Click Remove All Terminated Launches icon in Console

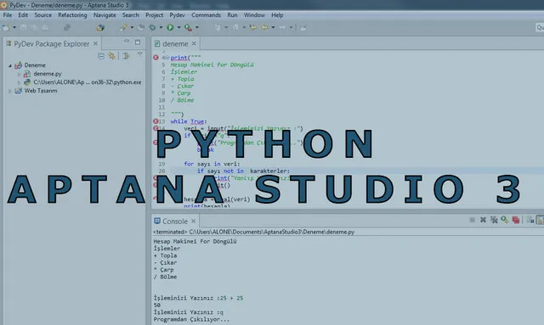click(494, 220)
